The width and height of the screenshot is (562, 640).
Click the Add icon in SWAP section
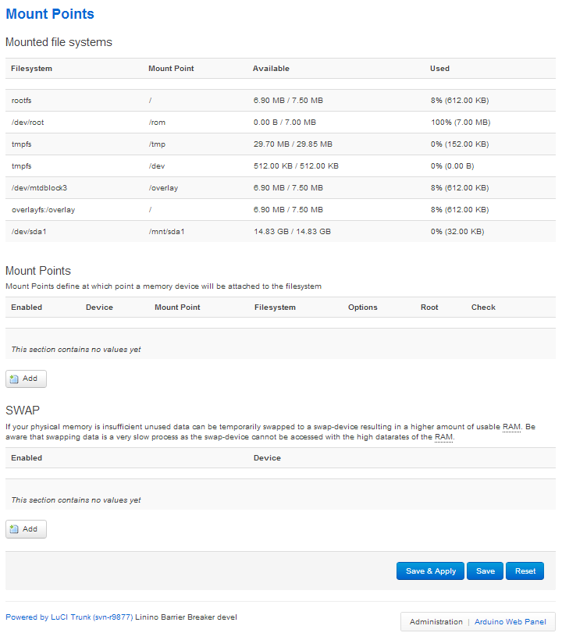click(x=15, y=529)
